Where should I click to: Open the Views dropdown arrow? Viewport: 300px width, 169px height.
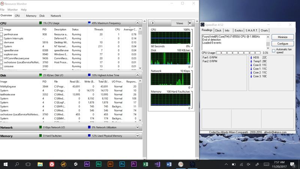190,23
